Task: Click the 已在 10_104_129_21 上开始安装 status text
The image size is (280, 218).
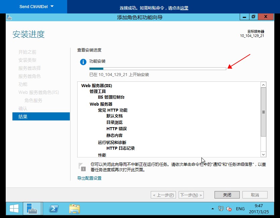Action: (x=119, y=75)
